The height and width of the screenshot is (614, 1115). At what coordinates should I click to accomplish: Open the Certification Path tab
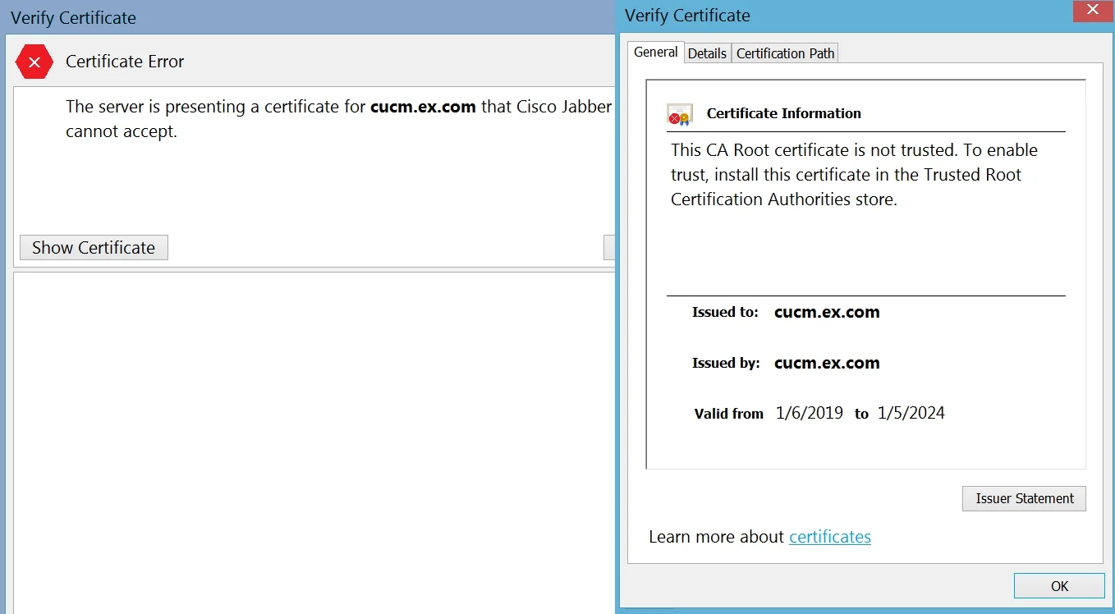point(785,53)
